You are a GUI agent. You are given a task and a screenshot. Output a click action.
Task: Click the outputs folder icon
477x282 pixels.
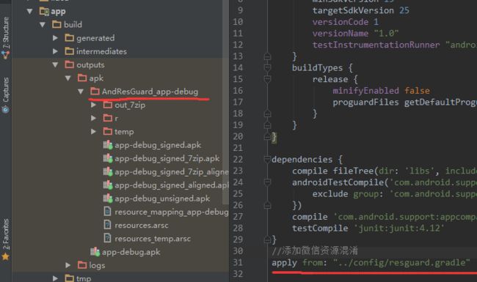point(70,64)
